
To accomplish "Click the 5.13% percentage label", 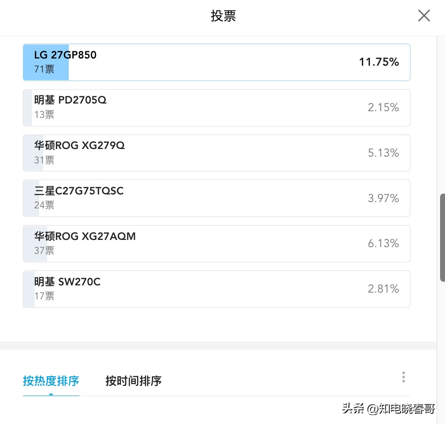I will [x=383, y=153].
